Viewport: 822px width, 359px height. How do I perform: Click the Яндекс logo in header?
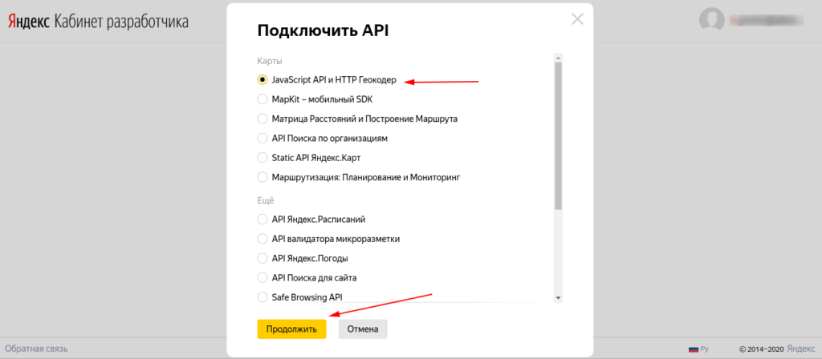coord(26,22)
